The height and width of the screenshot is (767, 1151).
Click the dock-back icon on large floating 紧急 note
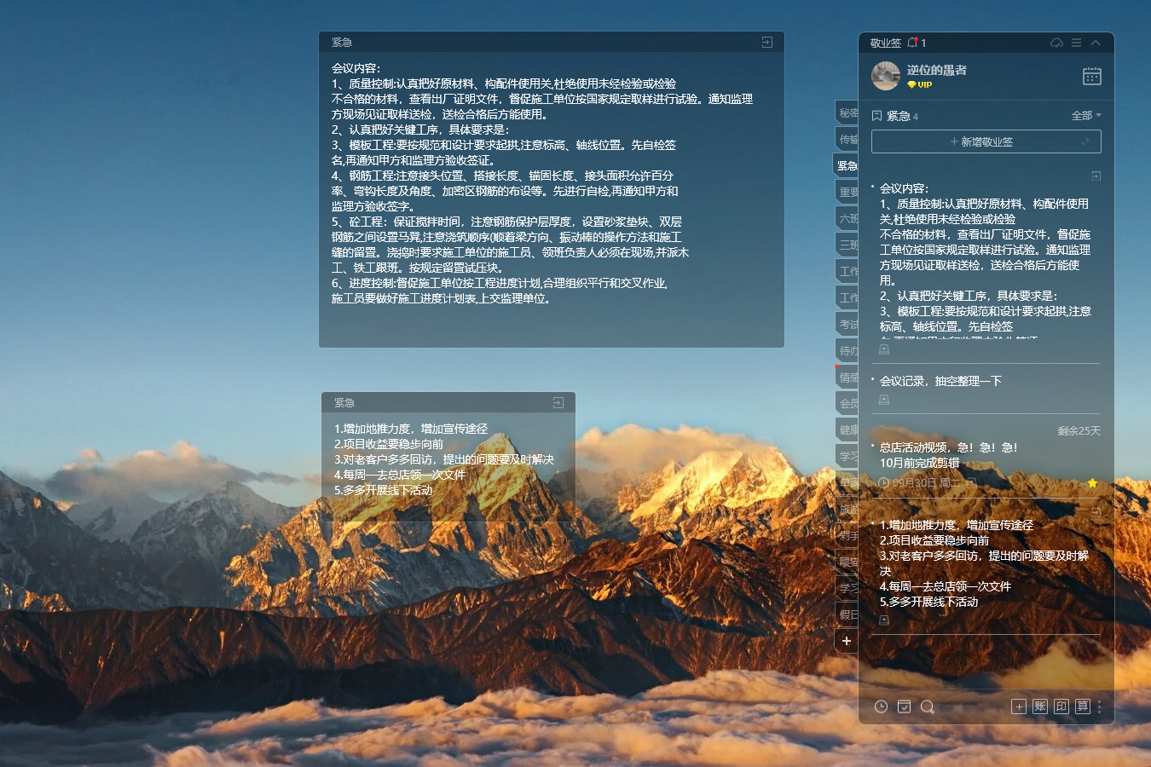766,42
